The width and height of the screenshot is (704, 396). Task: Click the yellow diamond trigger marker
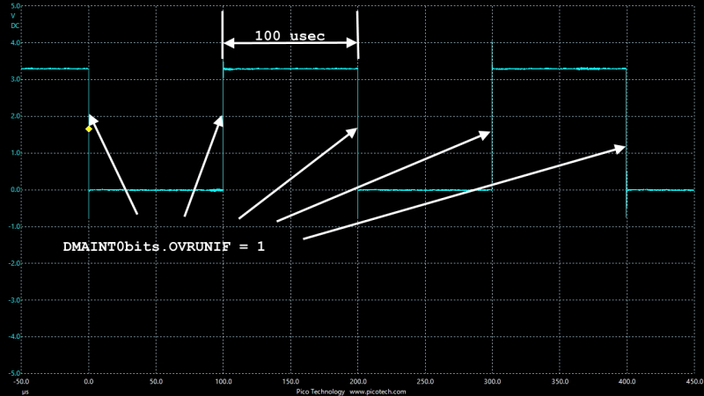click(x=89, y=129)
